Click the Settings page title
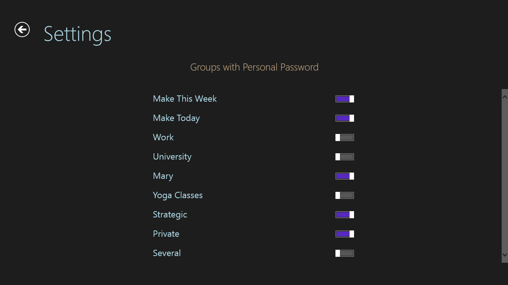 pos(77,34)
